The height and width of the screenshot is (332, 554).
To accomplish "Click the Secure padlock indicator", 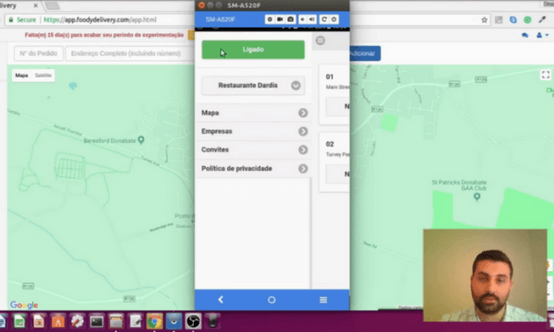I will [22, 19].
